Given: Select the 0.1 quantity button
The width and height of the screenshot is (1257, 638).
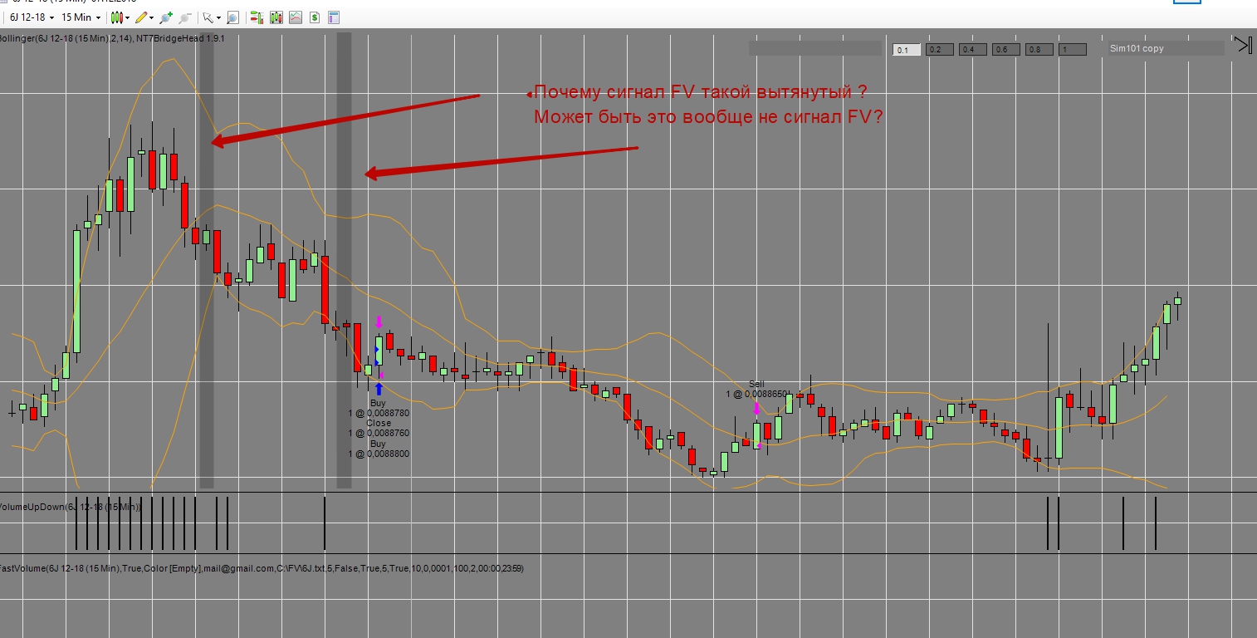Looking at the screenshot, I should pos(907,50).
